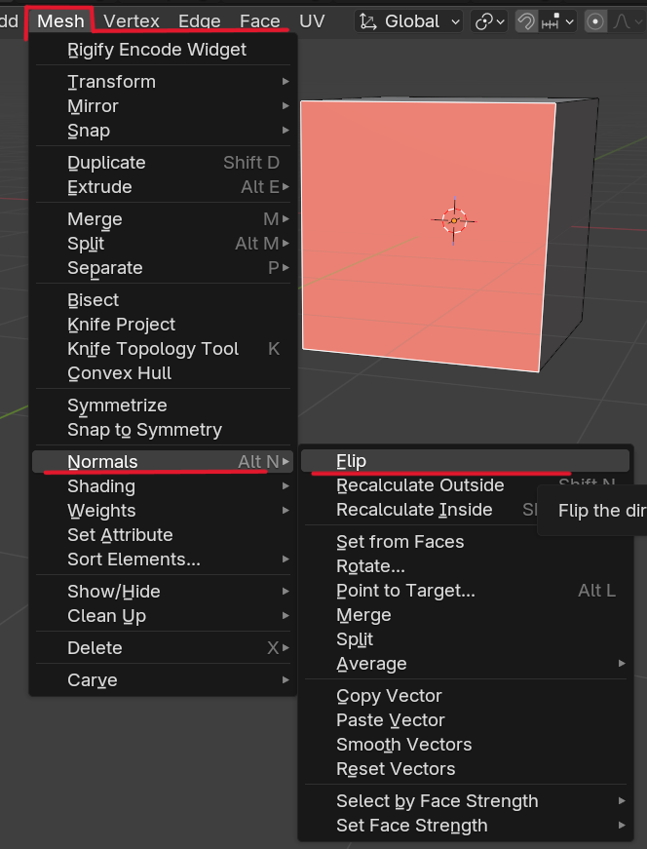Open the UV menu
647x849 pixels.
point(312,21)
